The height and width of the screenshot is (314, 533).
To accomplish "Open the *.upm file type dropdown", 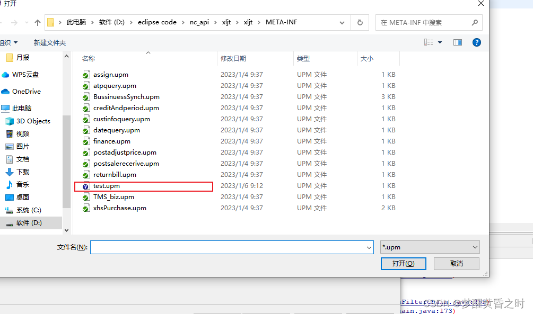I will [x=430, y=247].
